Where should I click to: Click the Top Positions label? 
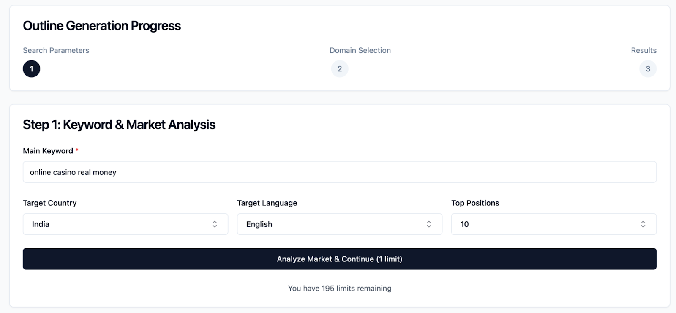pyautogui.click(x=475, y=203)
